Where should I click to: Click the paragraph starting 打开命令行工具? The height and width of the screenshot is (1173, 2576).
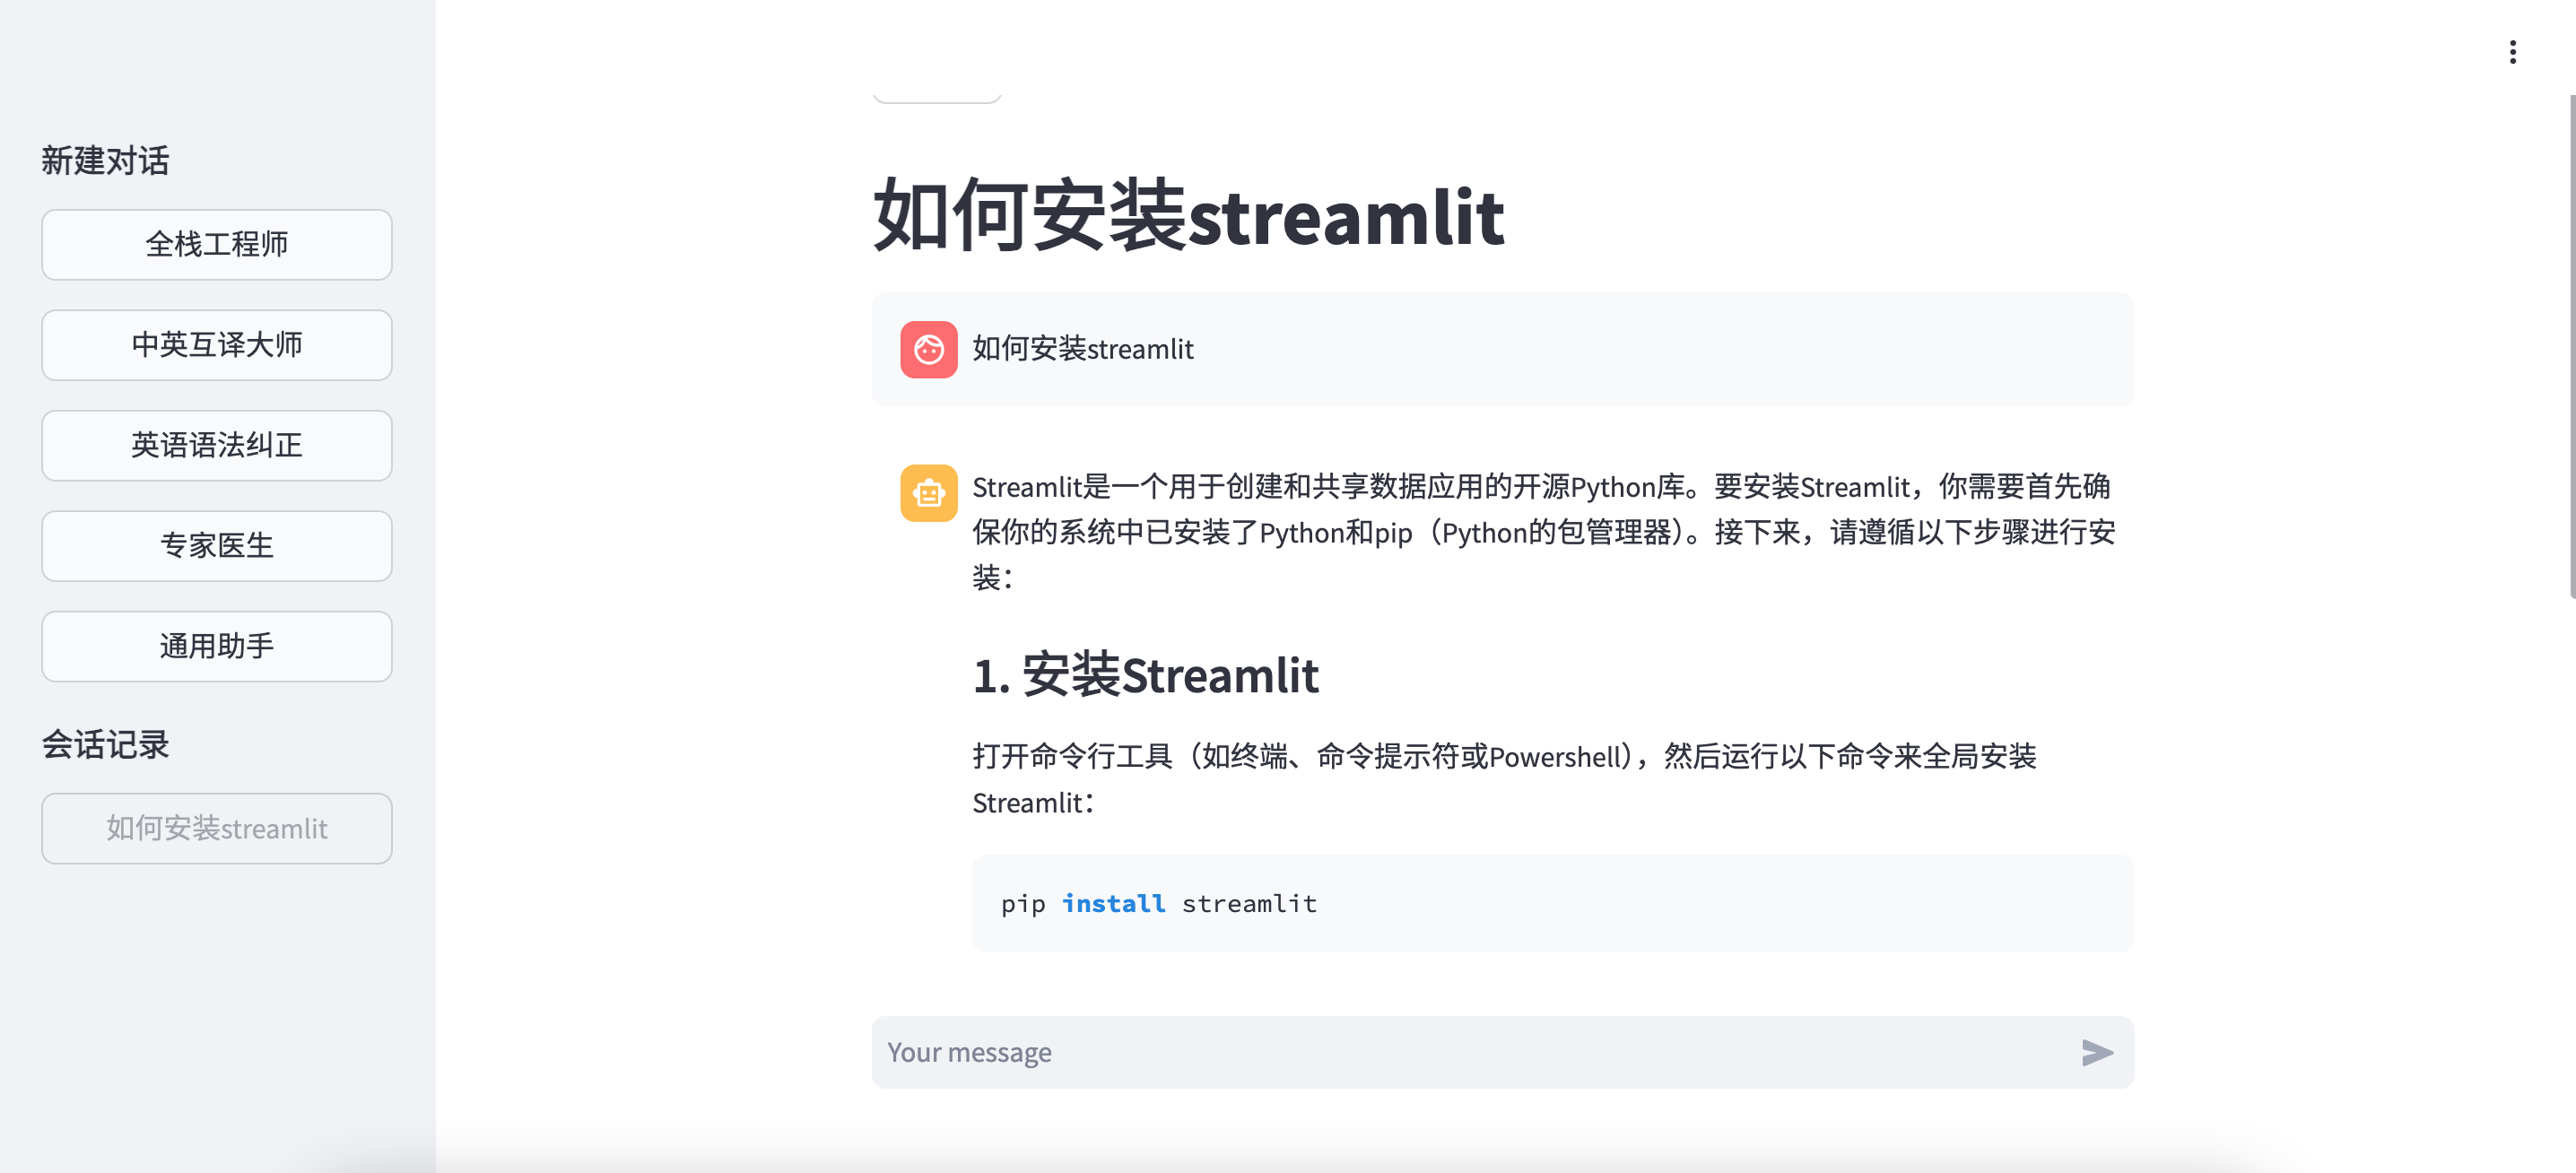[x=1504, y=779]
